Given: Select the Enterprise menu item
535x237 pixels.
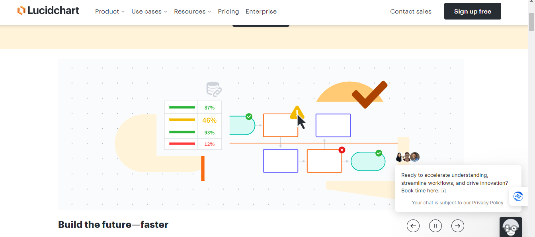Looking at the screenshot, I should tap(261, 11).
